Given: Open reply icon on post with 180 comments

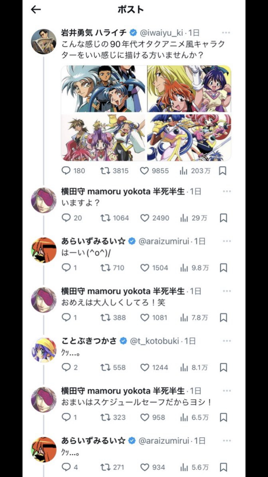Looking at the screenshot, I should coord(66,171).
